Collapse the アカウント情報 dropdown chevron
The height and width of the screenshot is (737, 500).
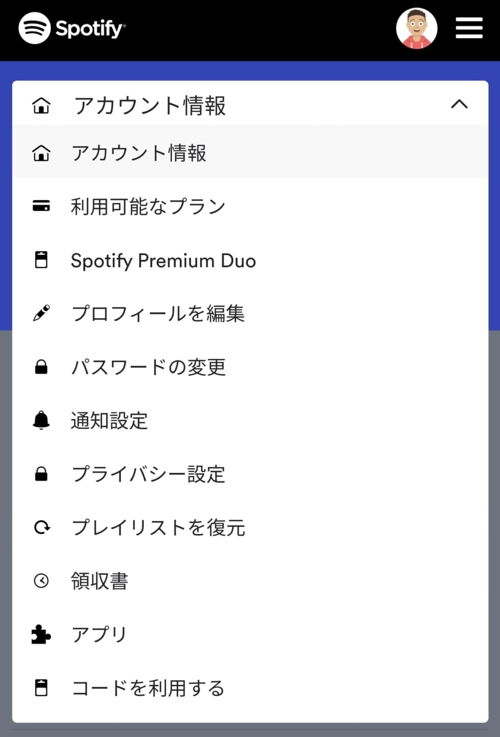tap(459, 104)
